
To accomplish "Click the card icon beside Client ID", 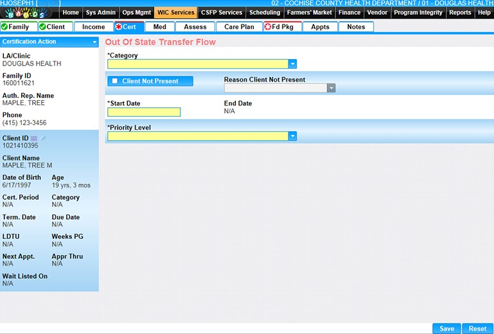I will click(x=34, y=138).
